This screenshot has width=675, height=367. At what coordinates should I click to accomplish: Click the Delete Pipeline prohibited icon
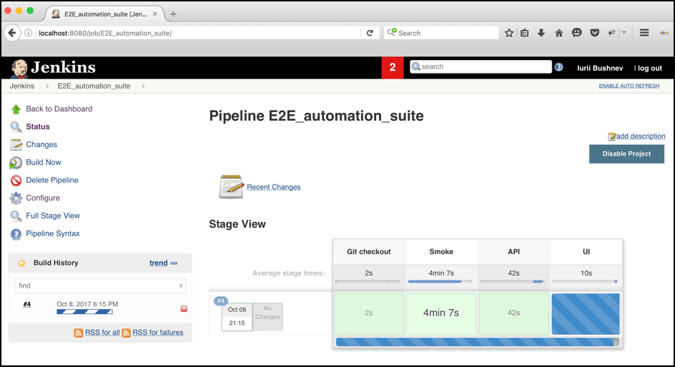(16, 181)
